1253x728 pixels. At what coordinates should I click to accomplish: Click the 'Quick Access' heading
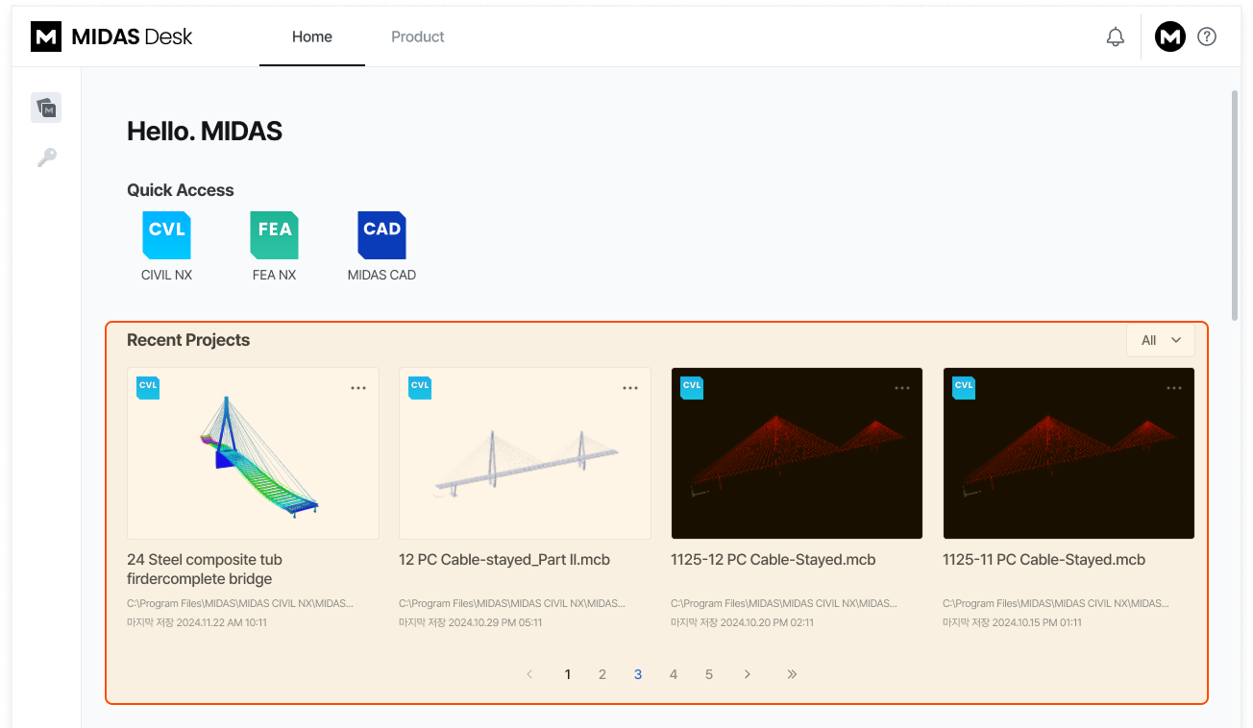pos(181,190)
